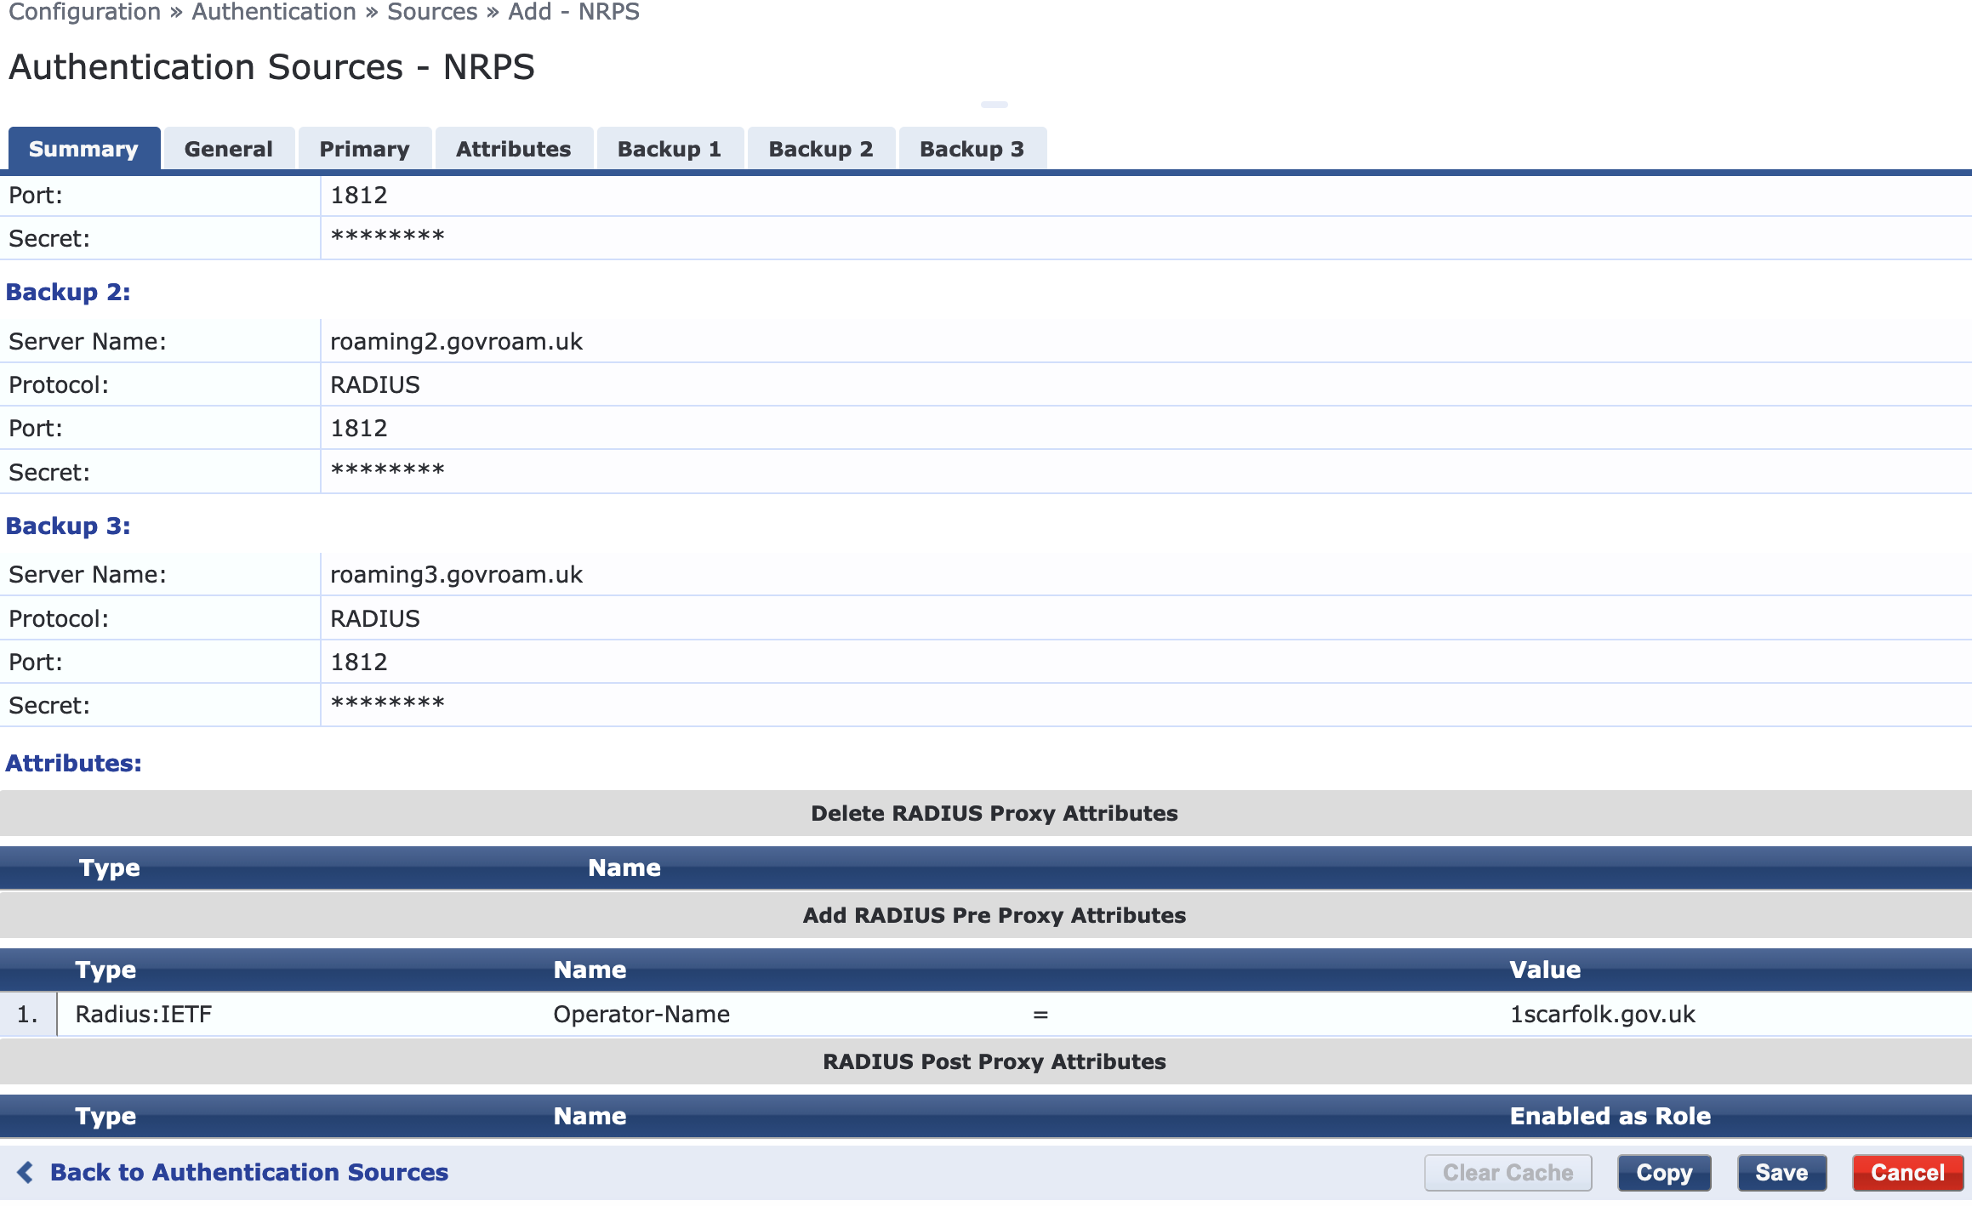Click Sources in the breadcrumb path
Screen dimensions: 1972x1206
tap(431, 12)
